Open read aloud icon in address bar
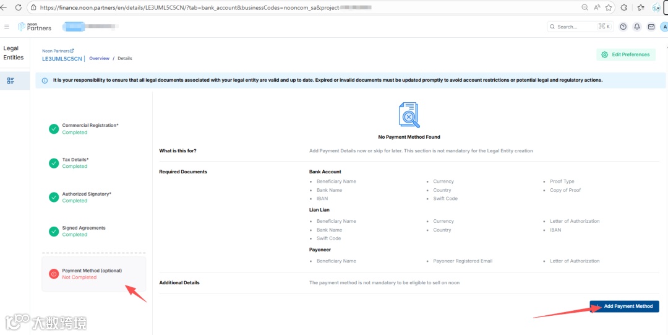This screenshot has height=335, width=668. coord(597,7)
